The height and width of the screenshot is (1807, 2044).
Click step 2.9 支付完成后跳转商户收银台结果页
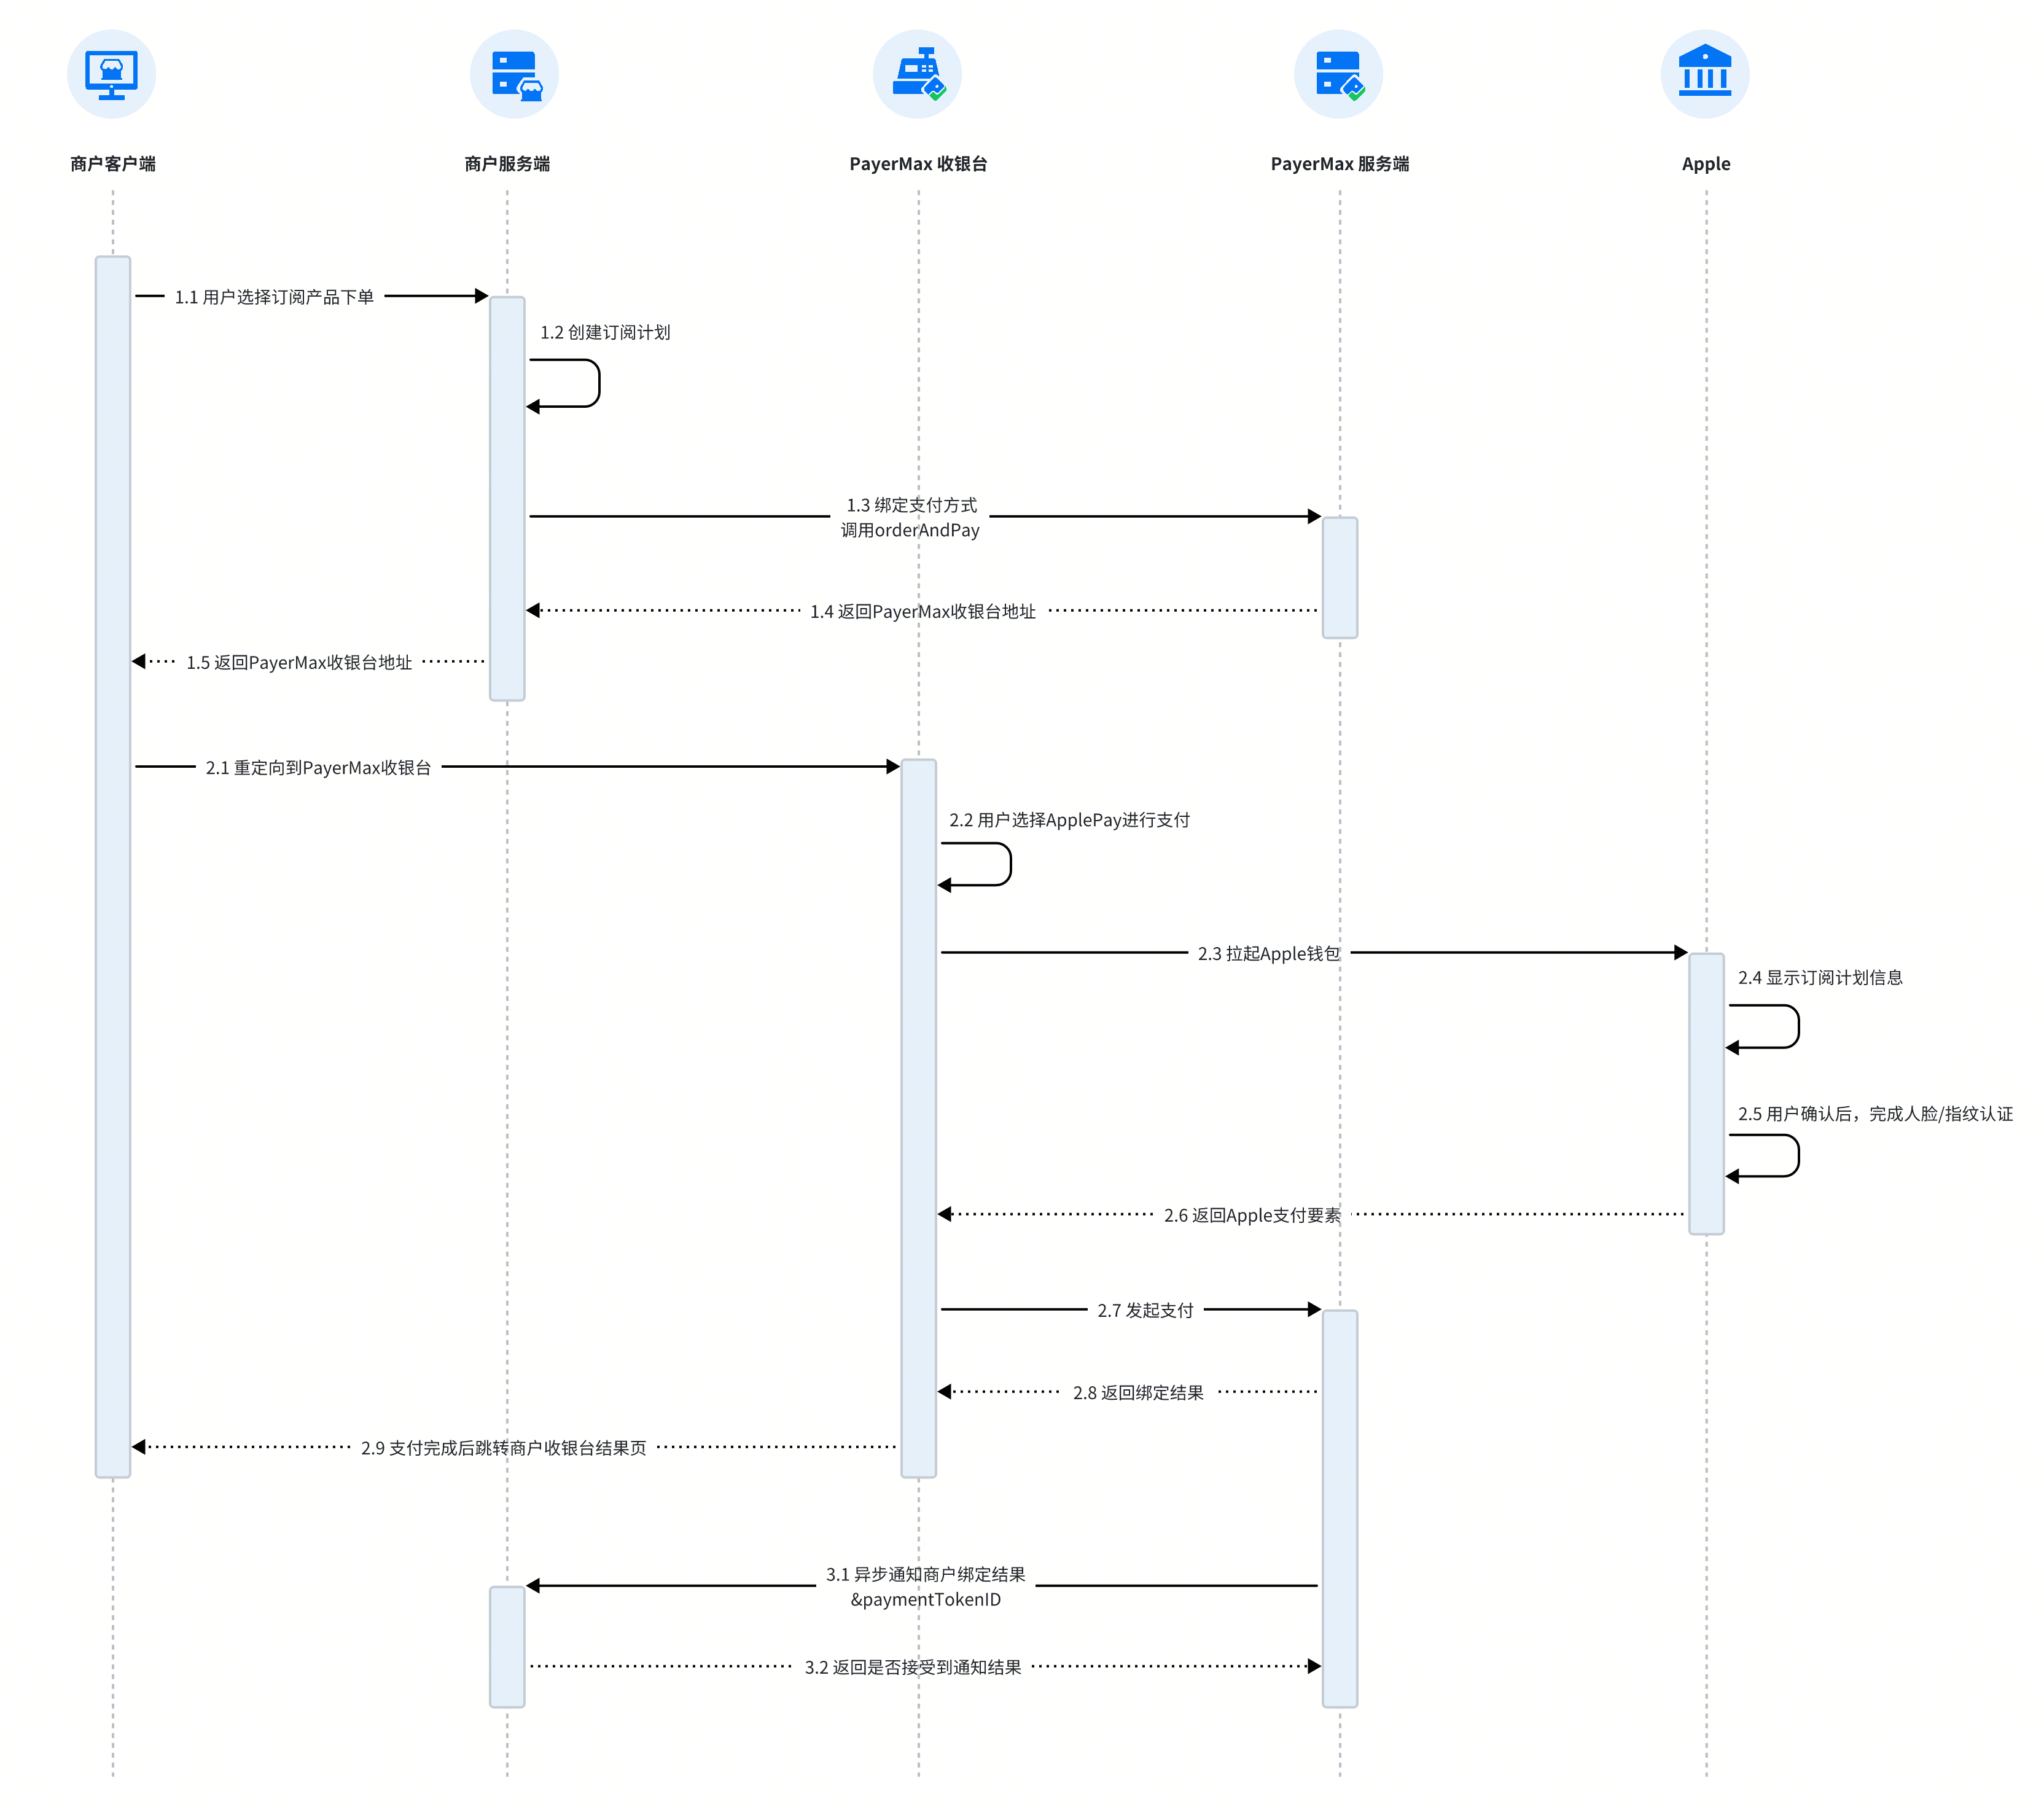click(x=503, y=1448)
